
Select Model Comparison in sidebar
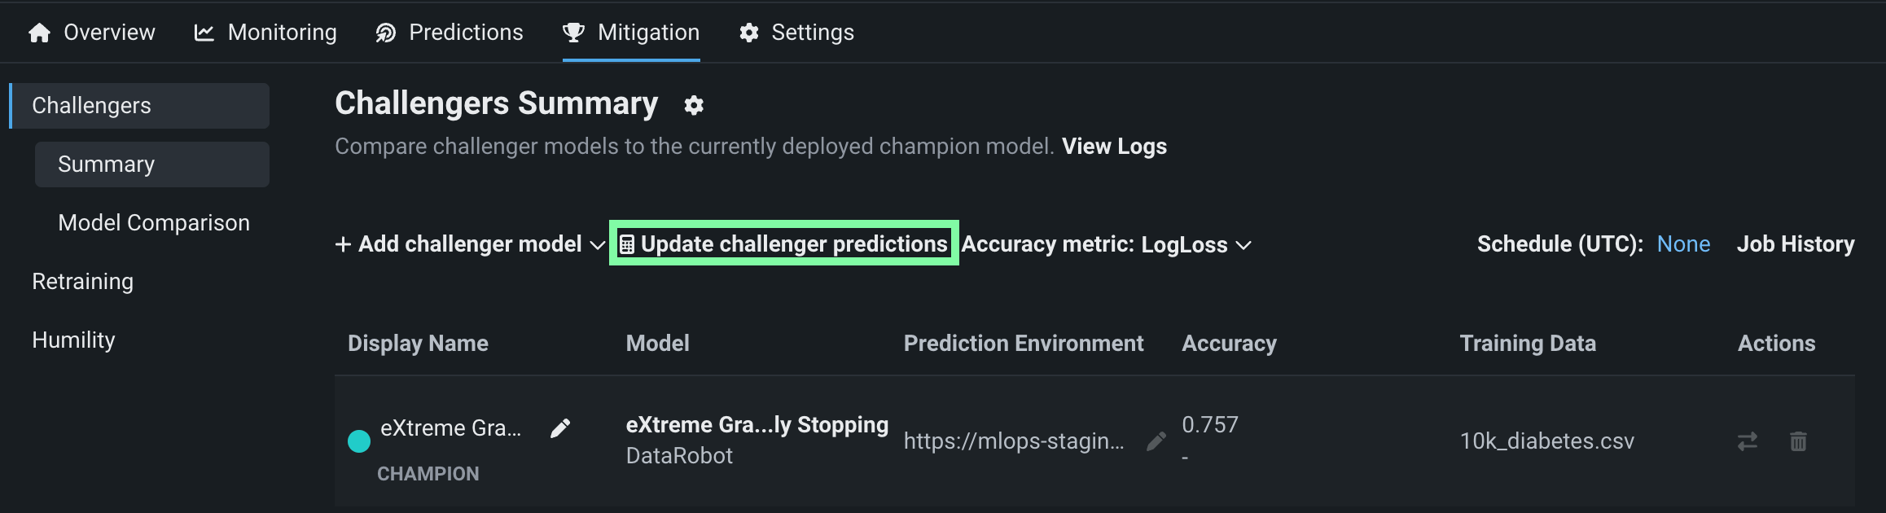(154, 223)
